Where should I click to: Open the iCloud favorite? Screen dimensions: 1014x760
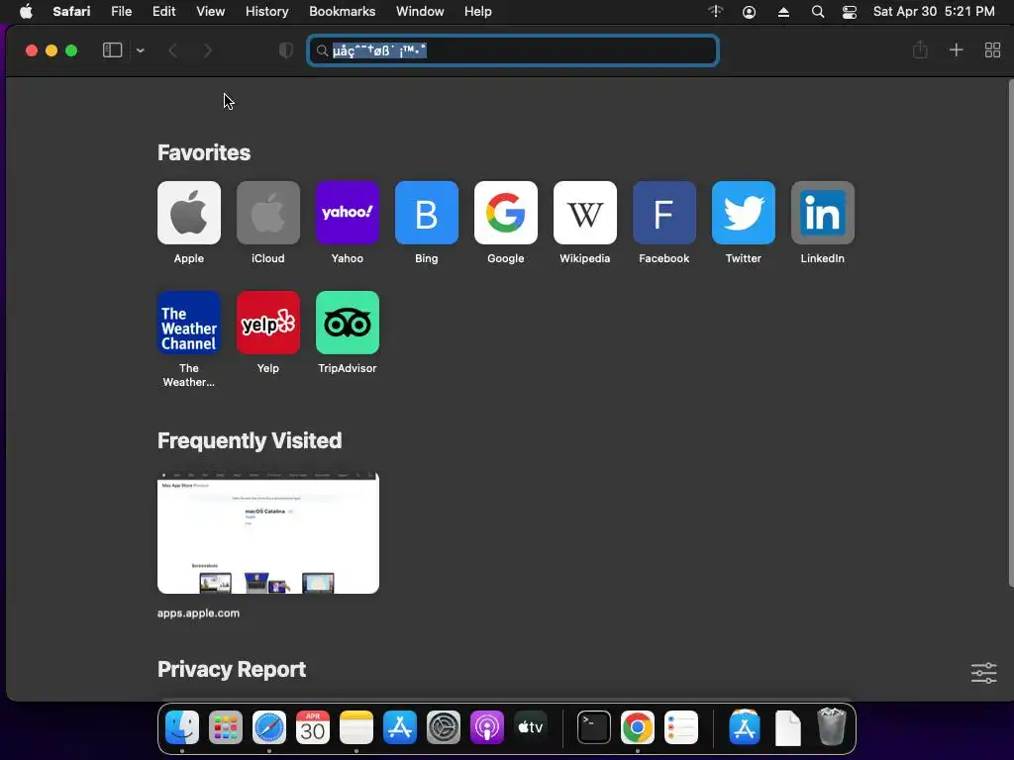tap(268, 213)
